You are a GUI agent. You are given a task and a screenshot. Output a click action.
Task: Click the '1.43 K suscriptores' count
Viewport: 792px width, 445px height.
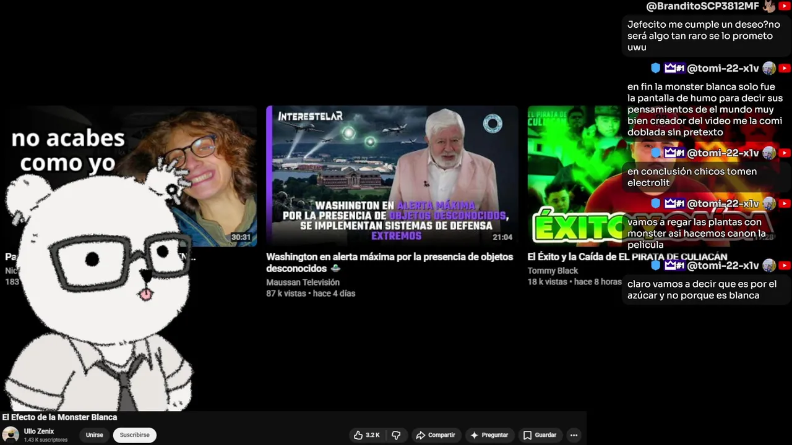[x=45, y=440]
